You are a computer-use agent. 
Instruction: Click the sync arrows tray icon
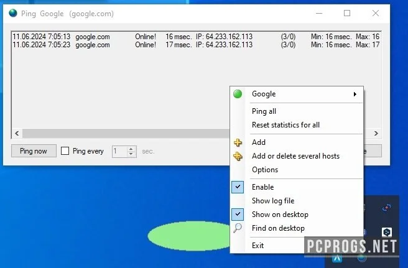386,208
